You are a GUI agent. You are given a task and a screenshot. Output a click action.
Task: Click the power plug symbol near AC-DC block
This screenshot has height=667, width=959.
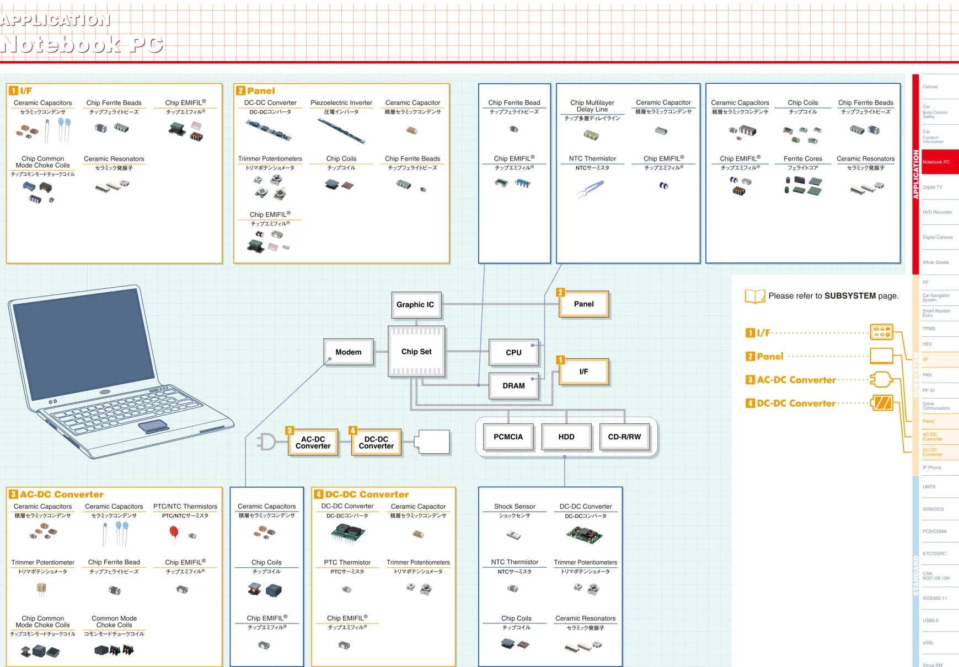pyautogui.click(x=266, y=442)
